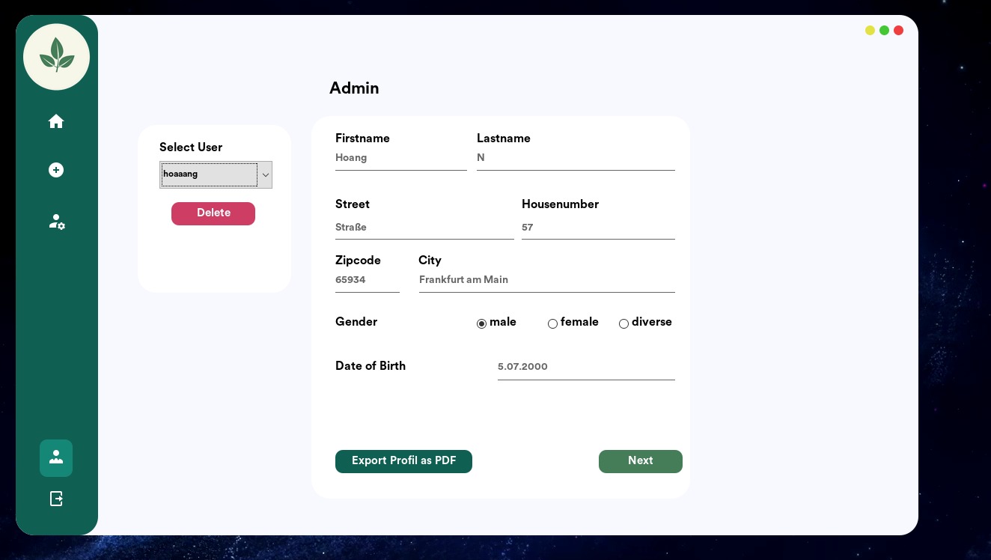
Task: Click the Date of Birth label
Action: 371,366
